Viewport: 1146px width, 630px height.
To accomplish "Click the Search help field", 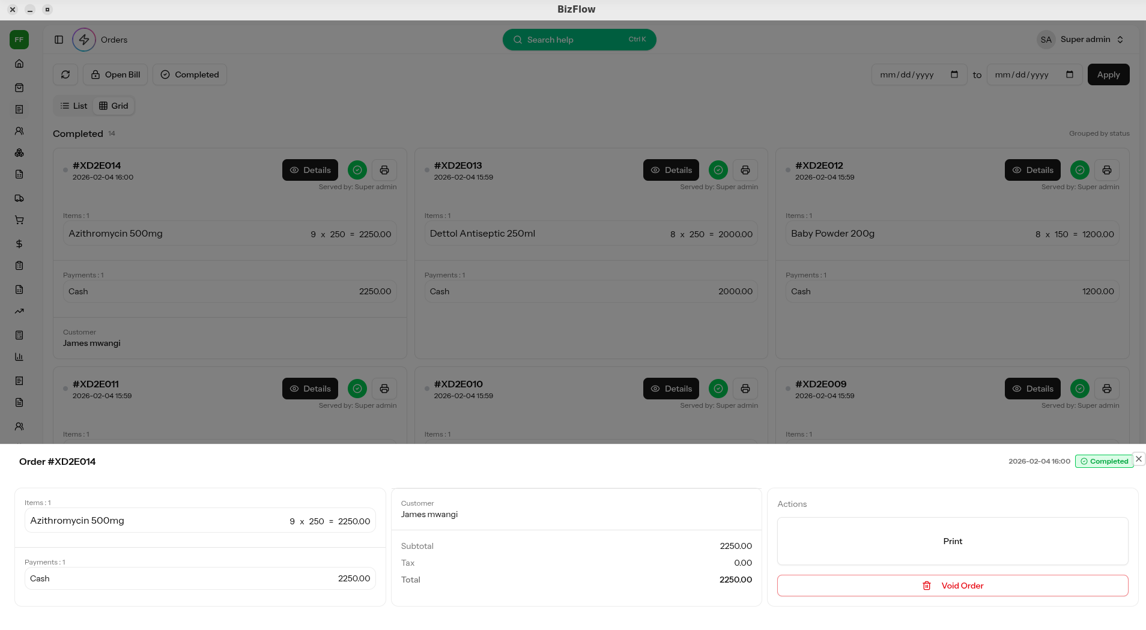I will pos(579,40).
